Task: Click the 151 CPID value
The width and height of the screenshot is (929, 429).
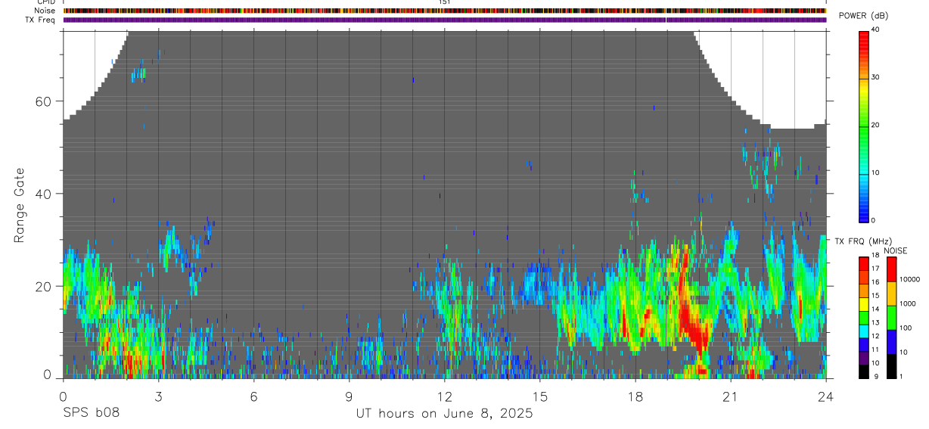Action: coord(444,2)
